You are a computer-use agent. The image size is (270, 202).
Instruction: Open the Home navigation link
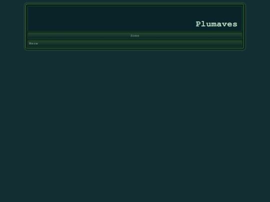pos(135,36)
